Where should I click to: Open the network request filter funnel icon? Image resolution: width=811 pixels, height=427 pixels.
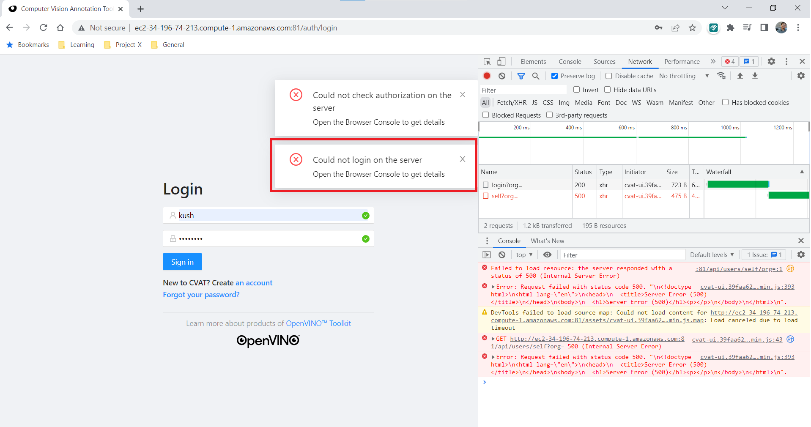coord(521,76)
